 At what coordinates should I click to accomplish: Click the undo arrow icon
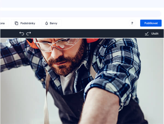click(x=22, y=33)
